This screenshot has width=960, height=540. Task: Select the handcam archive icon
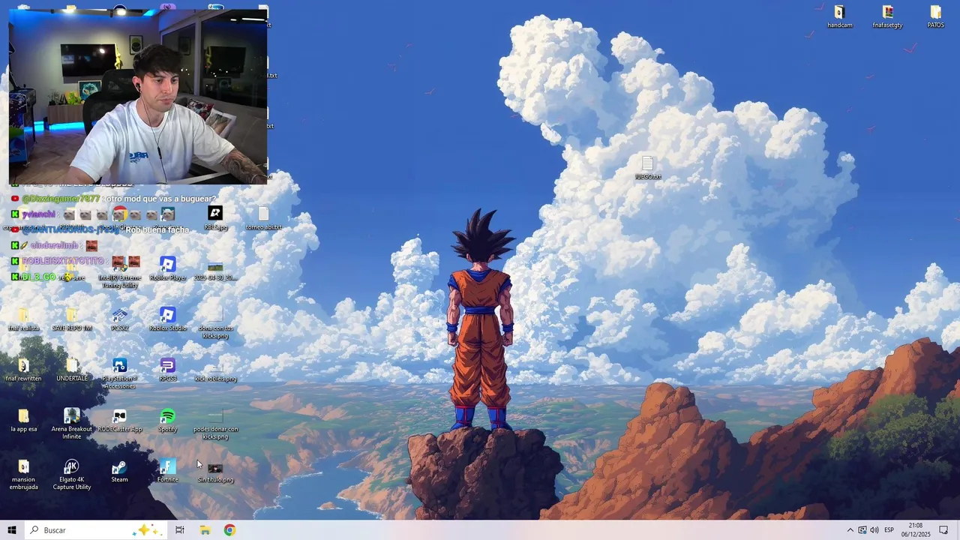(x=840, y=16)
